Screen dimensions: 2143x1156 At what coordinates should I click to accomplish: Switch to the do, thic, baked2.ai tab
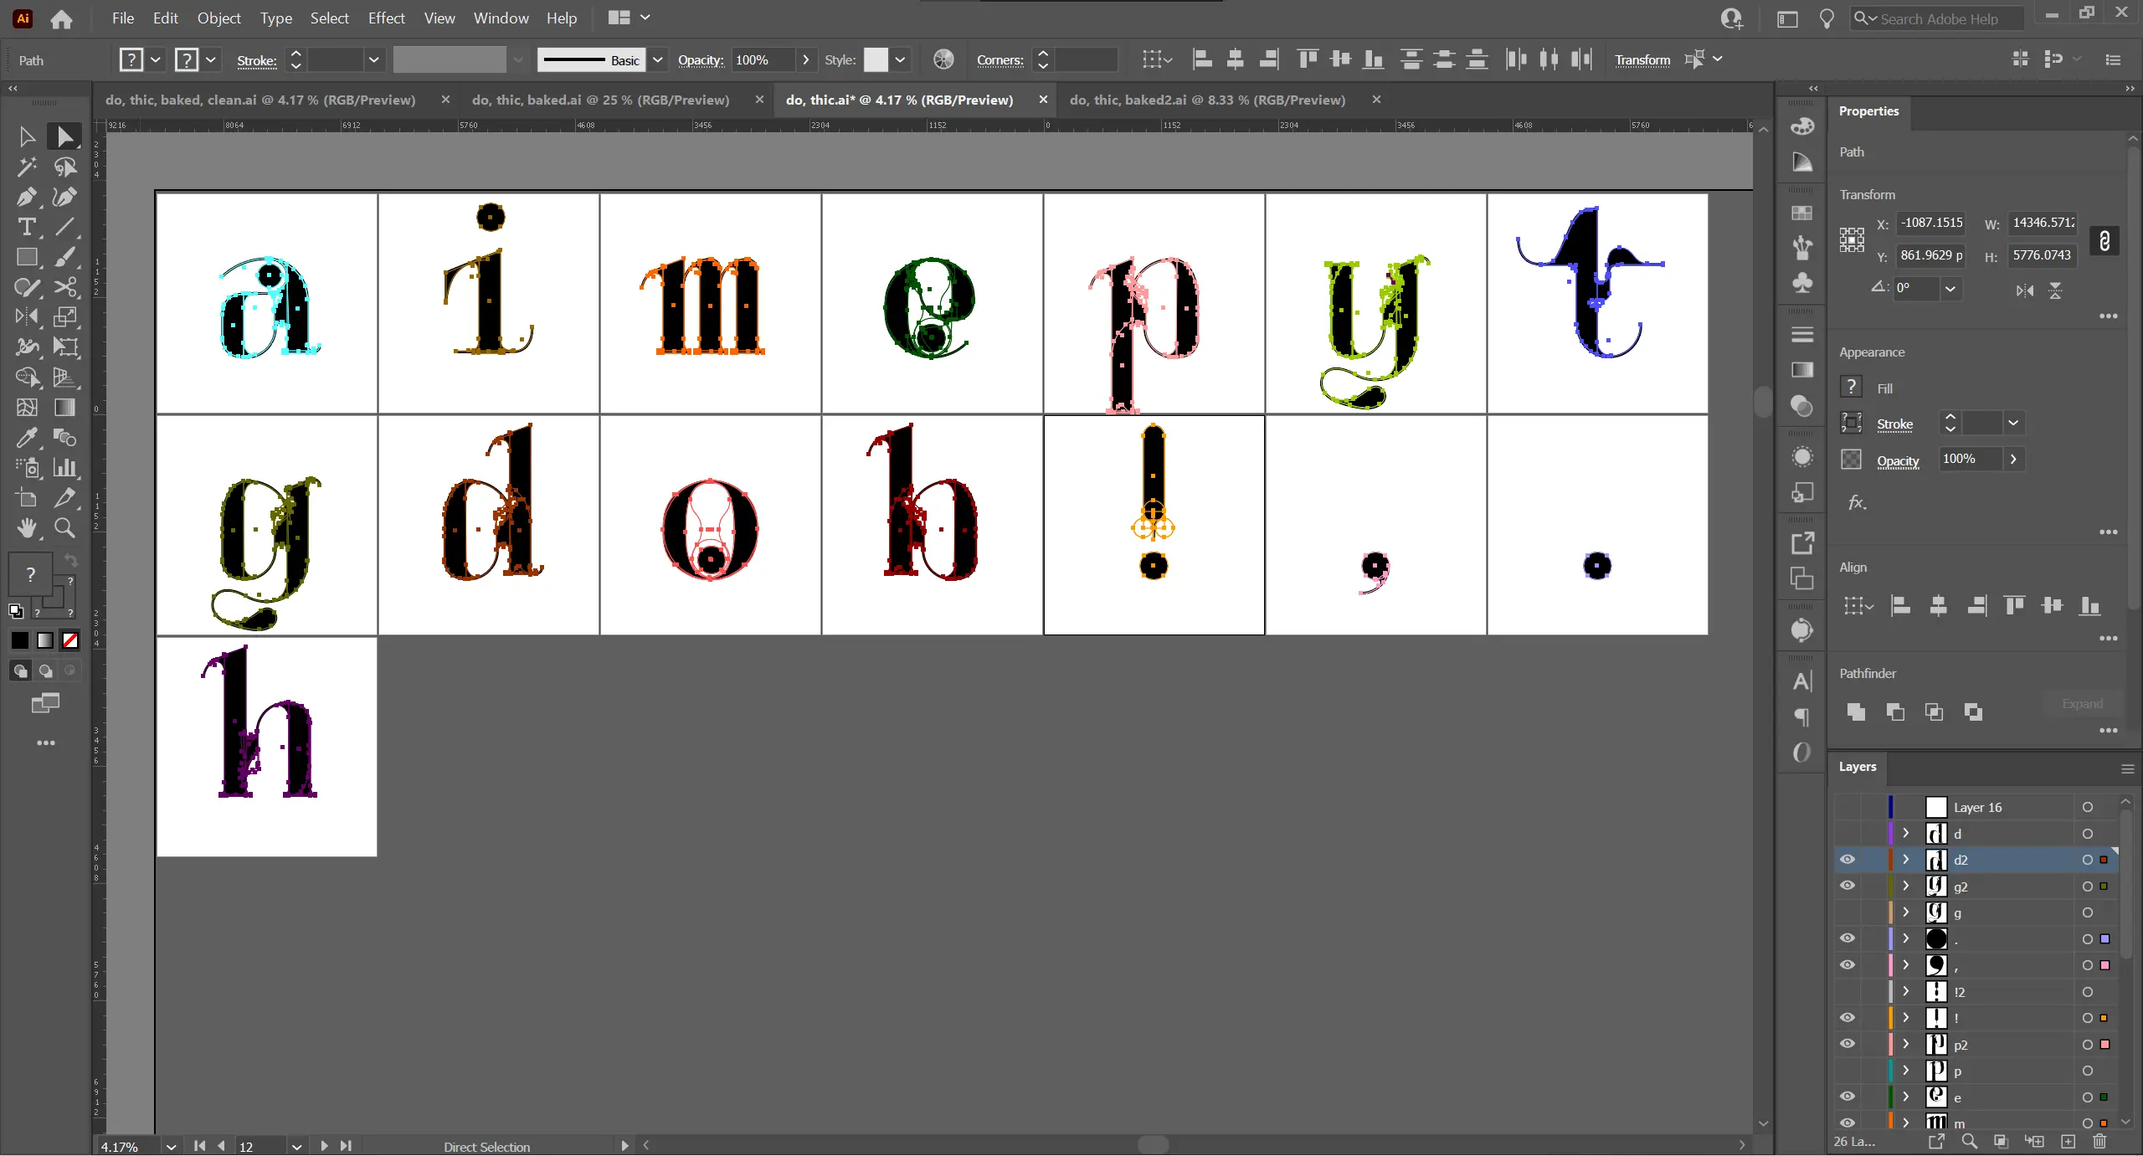tap(1207, 100)
